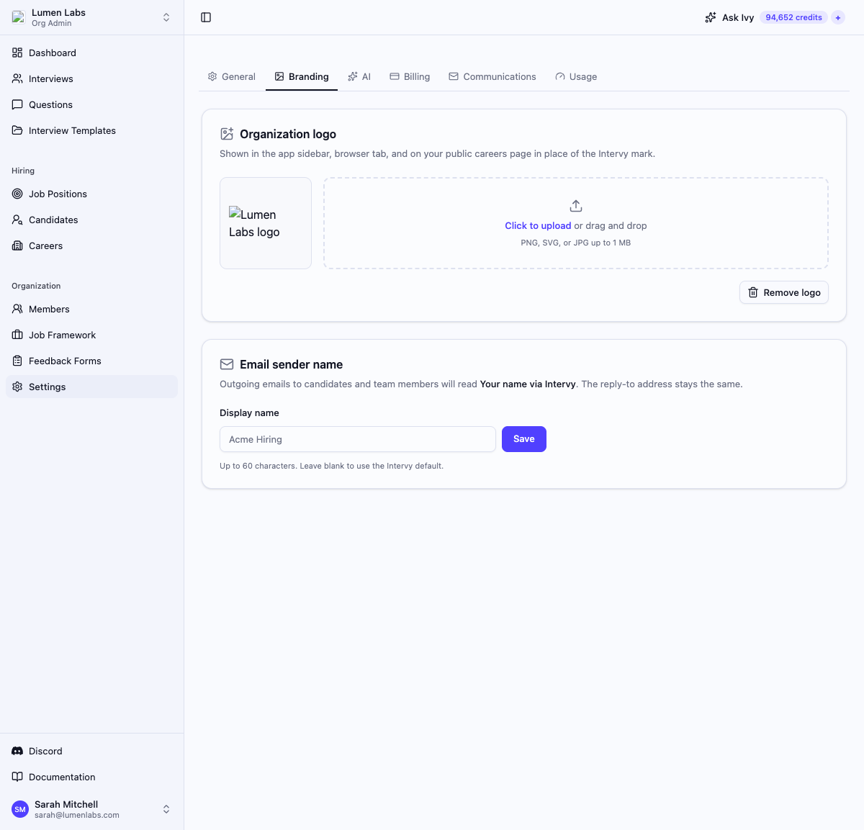Click the Candidates search-person icon
Image resolution: width=864 pixels, height=830 pixels.
[x=17, y=220]
